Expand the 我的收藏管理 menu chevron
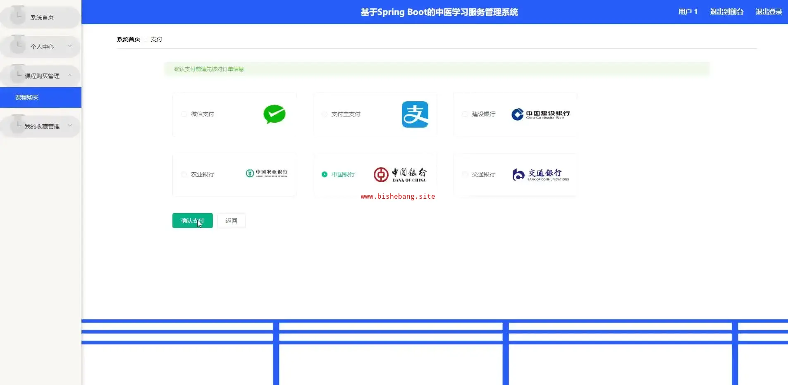Viewport: 788px width, 385px height. coord(70,126)
